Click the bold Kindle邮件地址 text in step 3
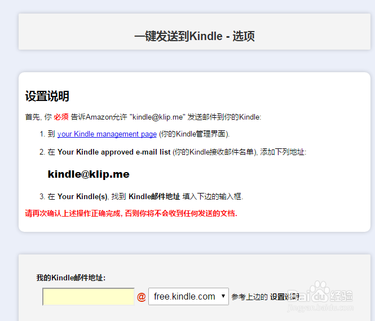The image size is (375, 321). (155, 197)
